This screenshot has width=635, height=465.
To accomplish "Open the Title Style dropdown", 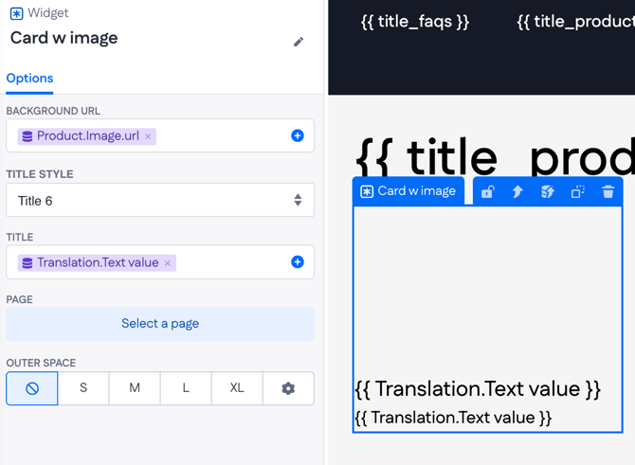I will tap(160, 201).
